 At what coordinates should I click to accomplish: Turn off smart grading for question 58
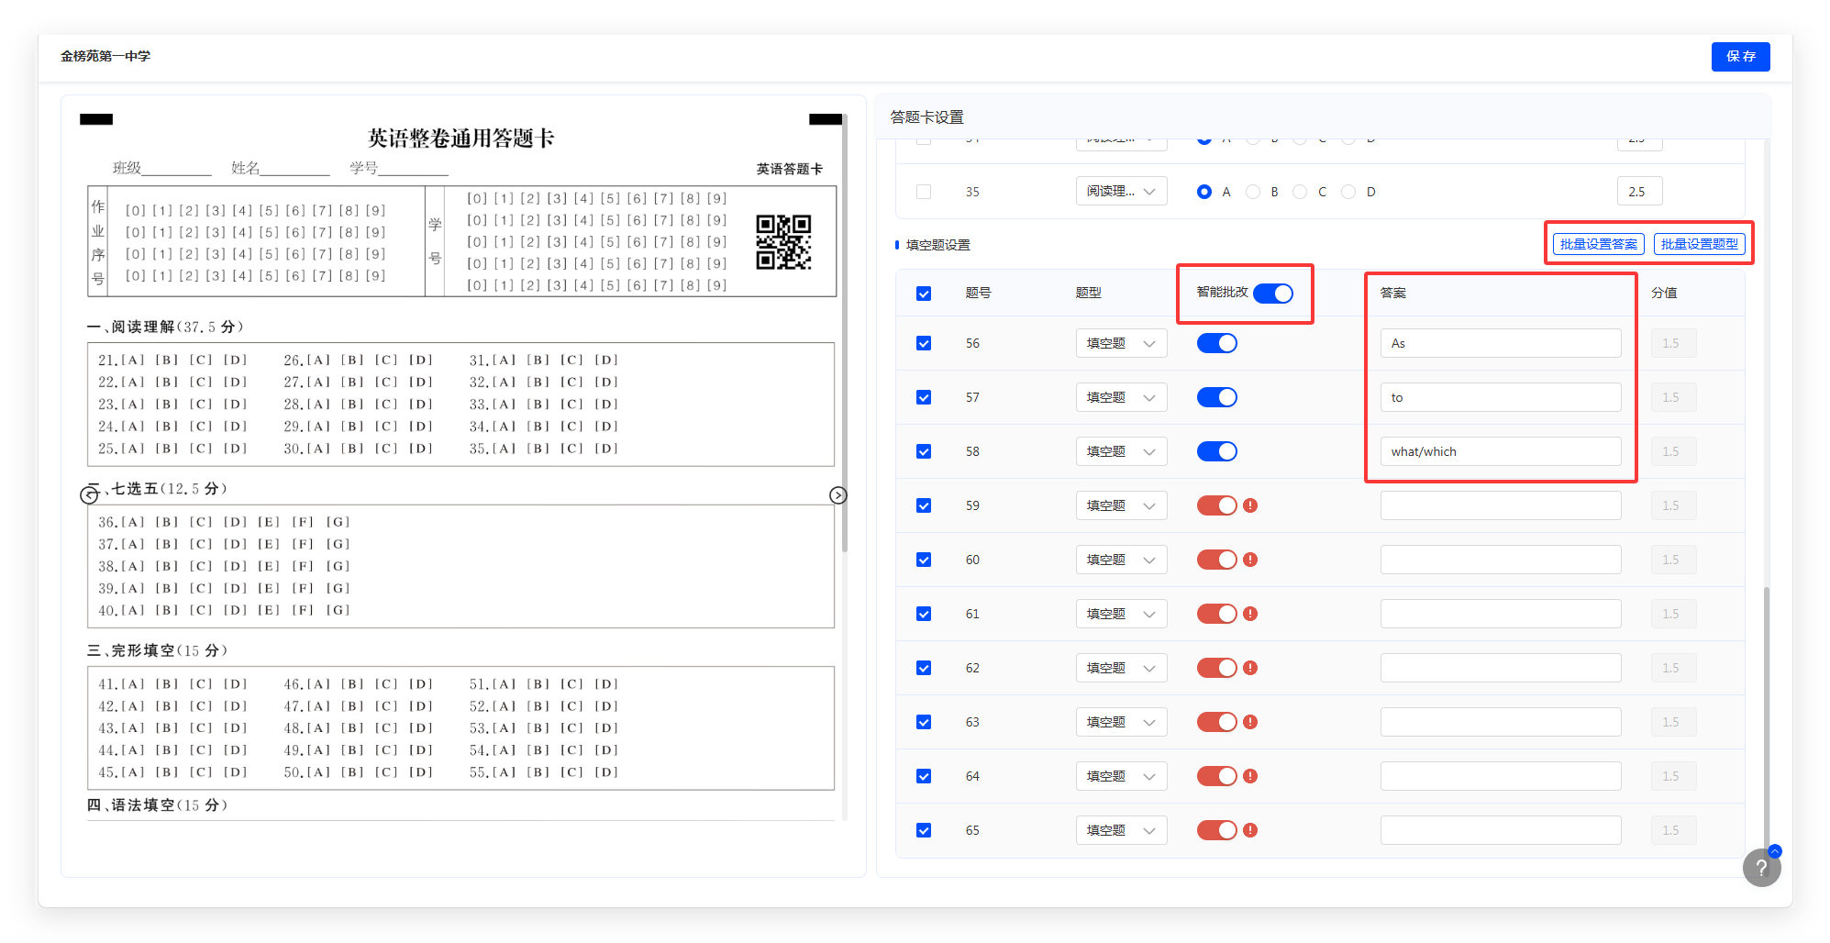point(1217,451)
